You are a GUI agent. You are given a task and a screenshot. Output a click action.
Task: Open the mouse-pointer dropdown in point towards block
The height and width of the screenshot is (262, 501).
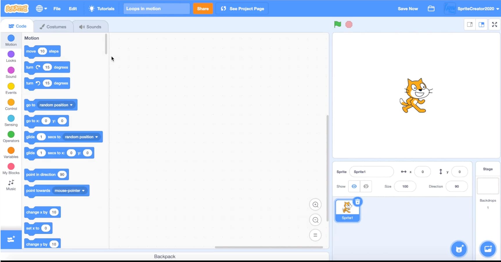83,191
